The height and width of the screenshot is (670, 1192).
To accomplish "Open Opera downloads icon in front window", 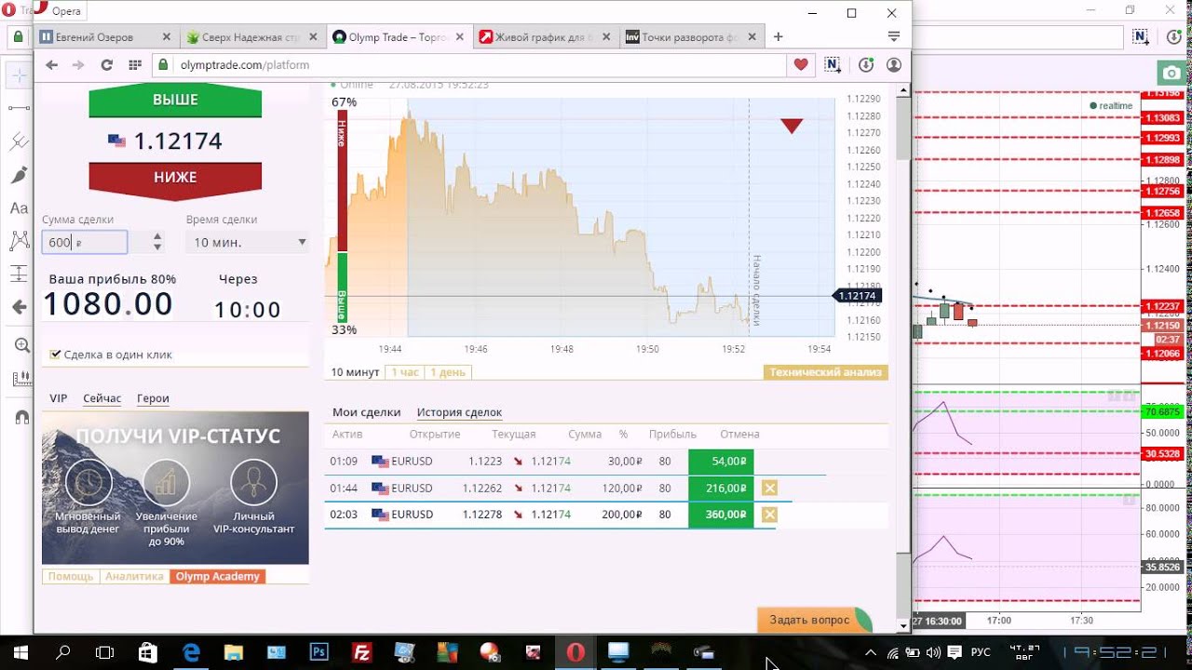I will pyautogui.click(x=866, y=65).
